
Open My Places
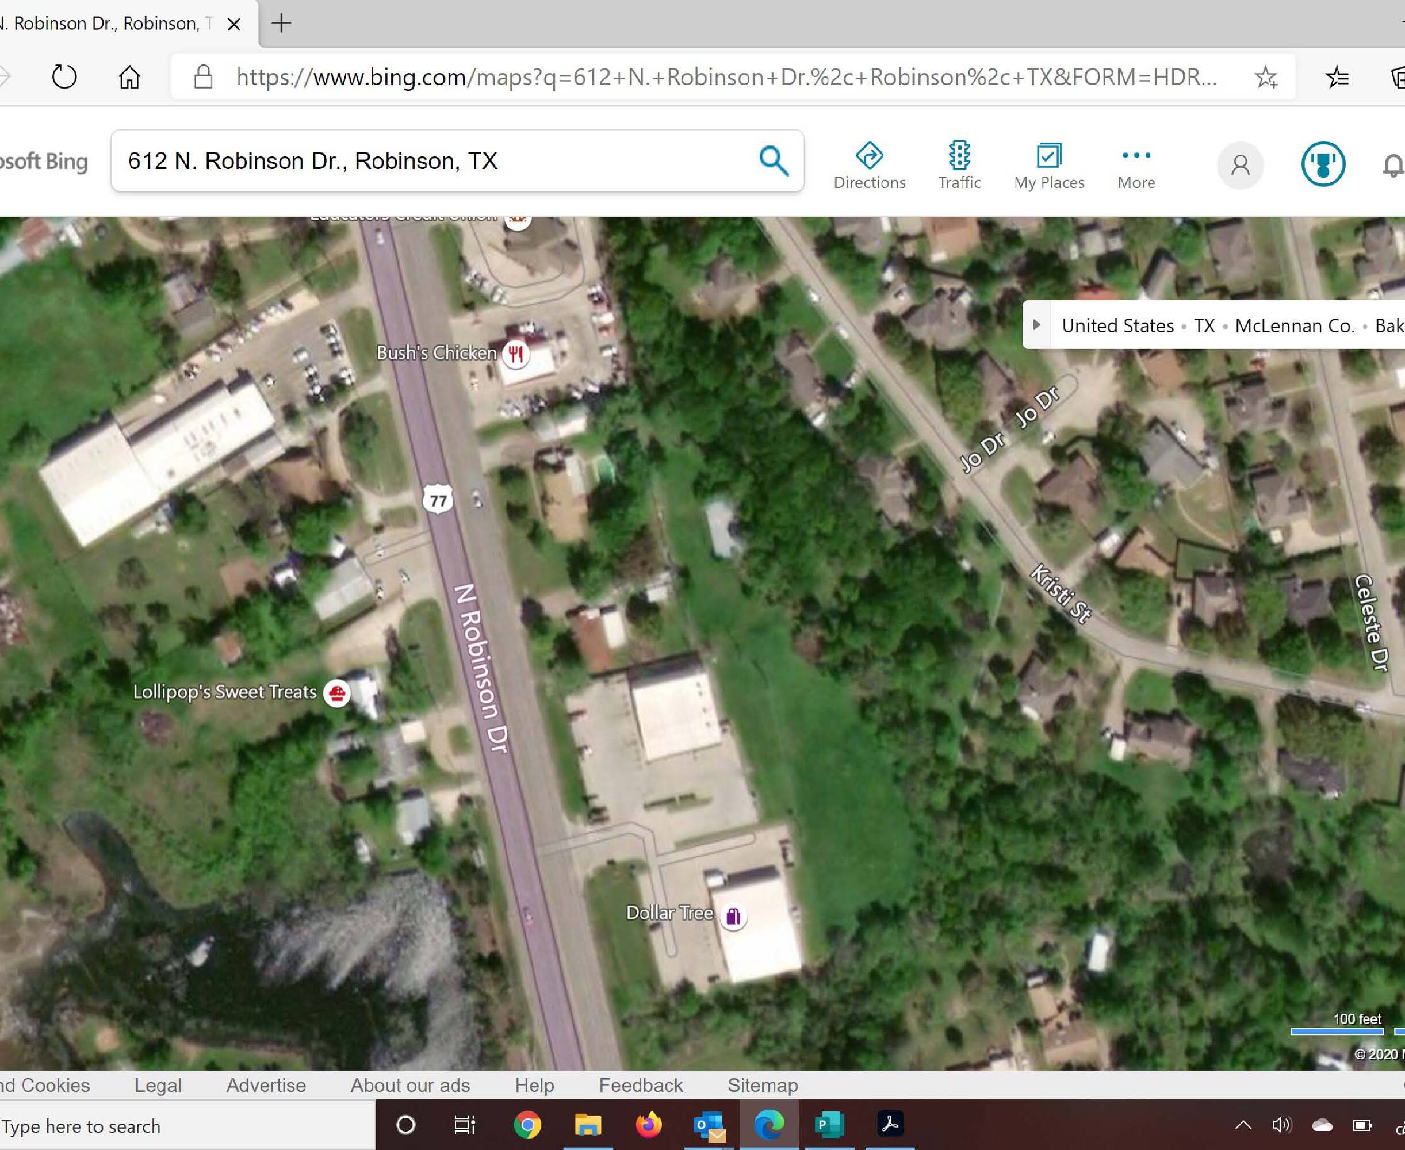pyautogui.click(x=1048, y=156)
